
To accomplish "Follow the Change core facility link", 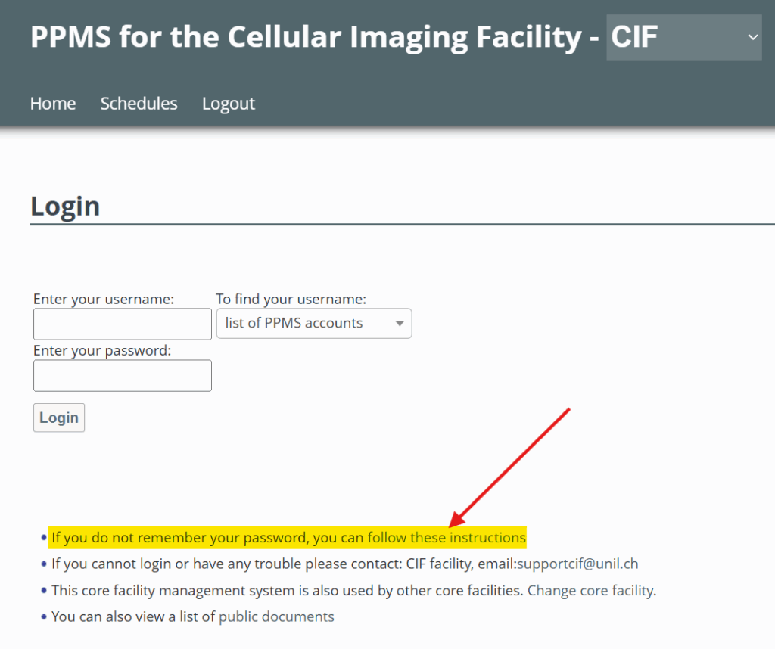I will point(591,590).
